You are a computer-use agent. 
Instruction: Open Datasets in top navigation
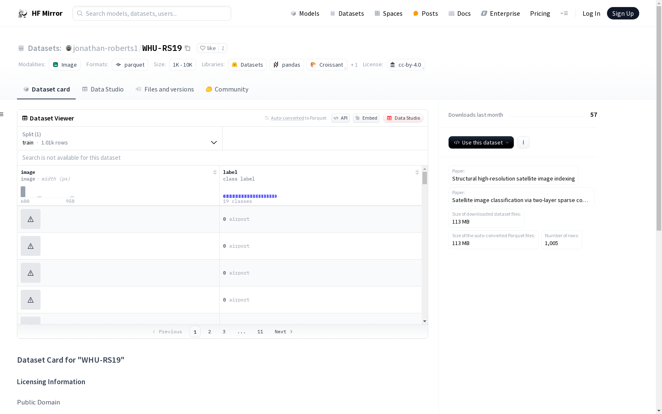click(x=347, y=13)
